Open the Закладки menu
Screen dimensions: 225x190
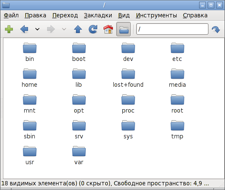(98, 15)
